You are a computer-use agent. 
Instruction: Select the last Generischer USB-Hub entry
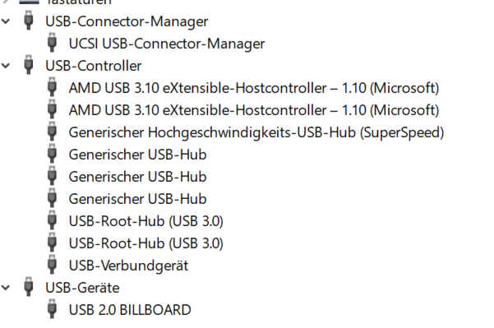coord(137,199)
